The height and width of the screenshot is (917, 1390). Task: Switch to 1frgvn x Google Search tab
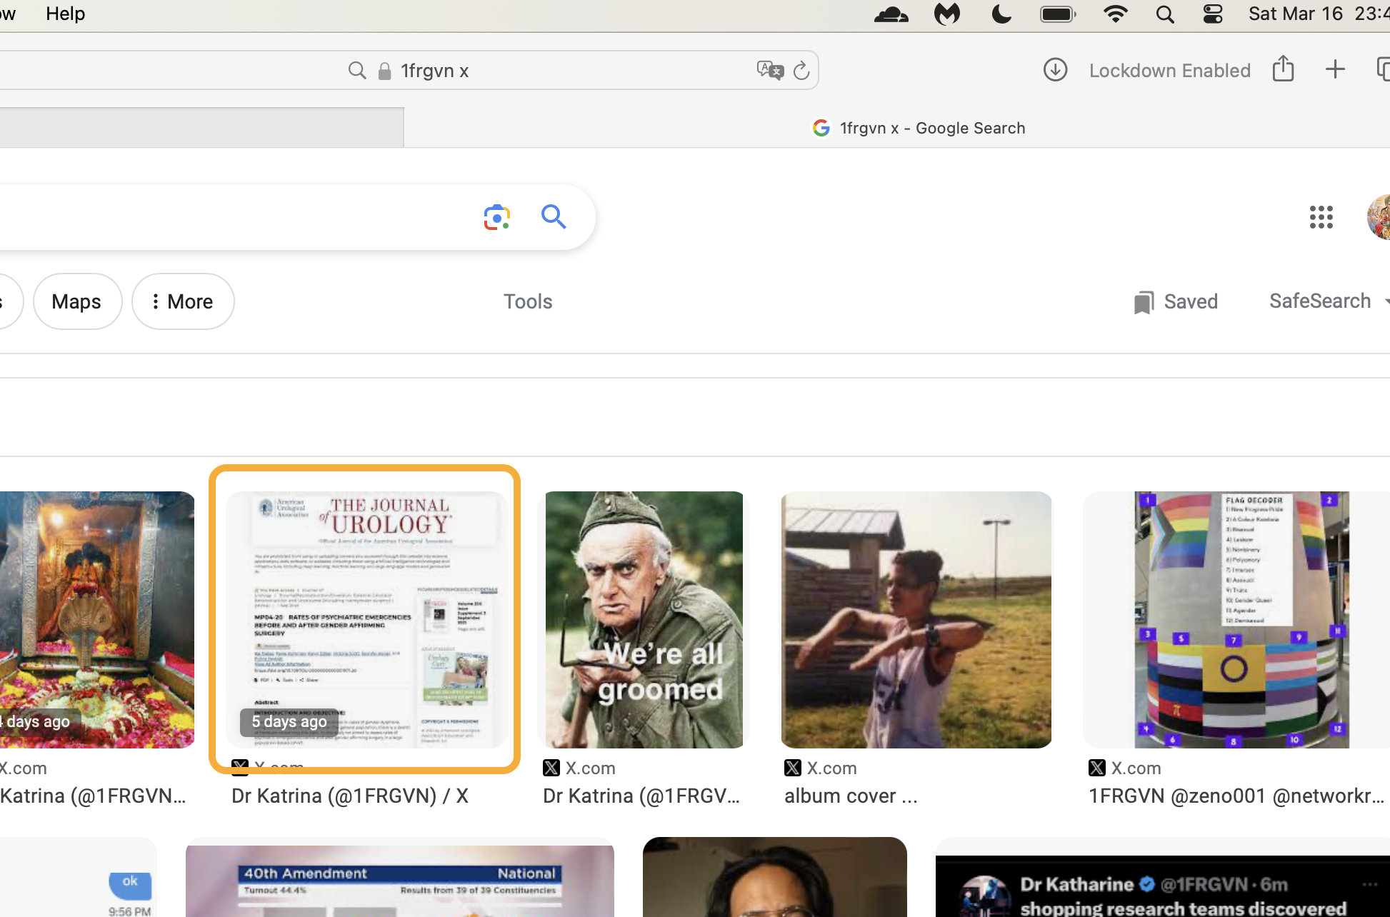(919, 128)
